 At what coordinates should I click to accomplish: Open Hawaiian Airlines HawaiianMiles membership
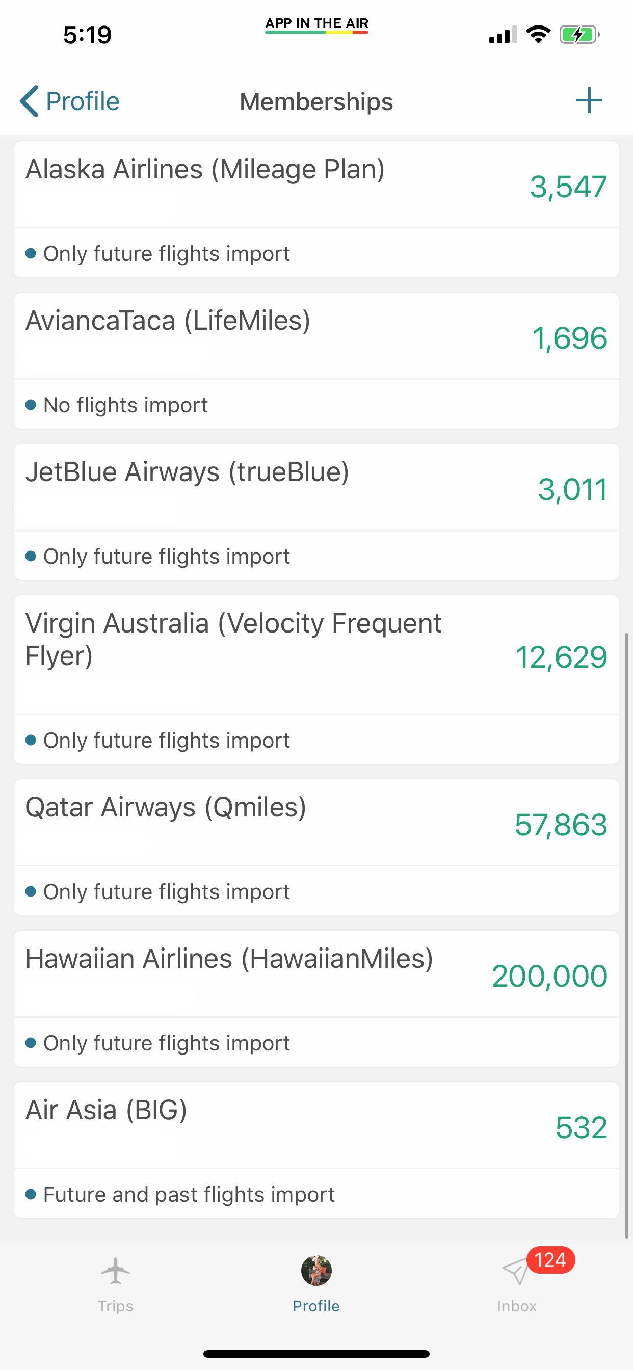point(229,959)
